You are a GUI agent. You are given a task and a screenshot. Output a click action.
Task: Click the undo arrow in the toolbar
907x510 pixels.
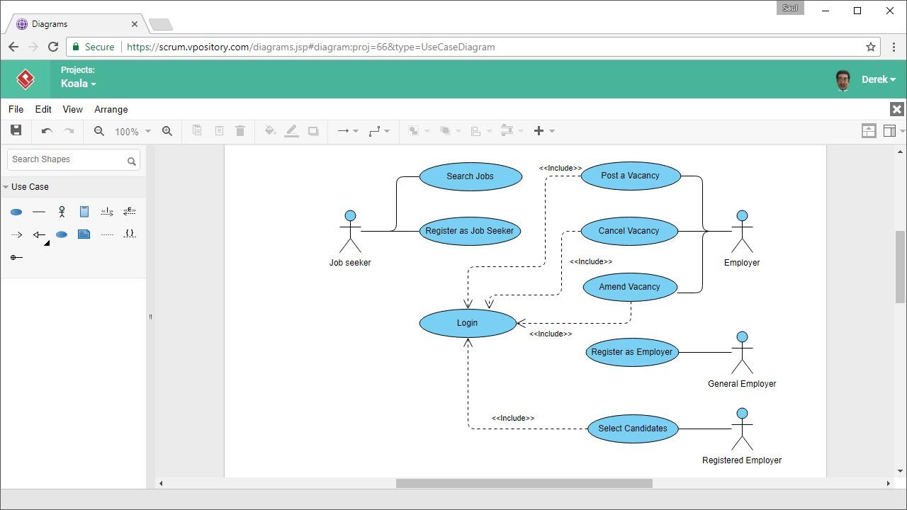pyautogui.click(x=47, y=131)
